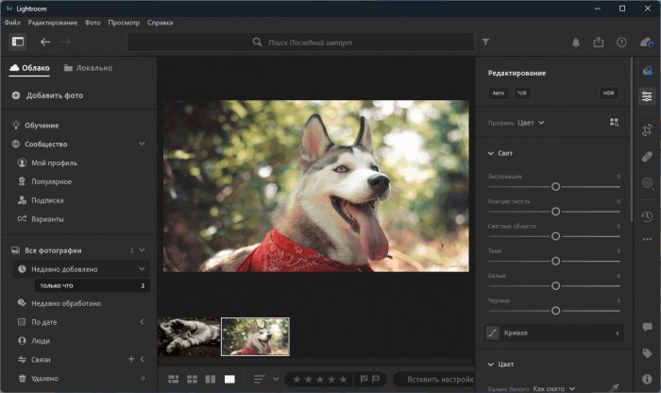
Task: Add new album with Связи plus
Action: click(x=131, y=359)
